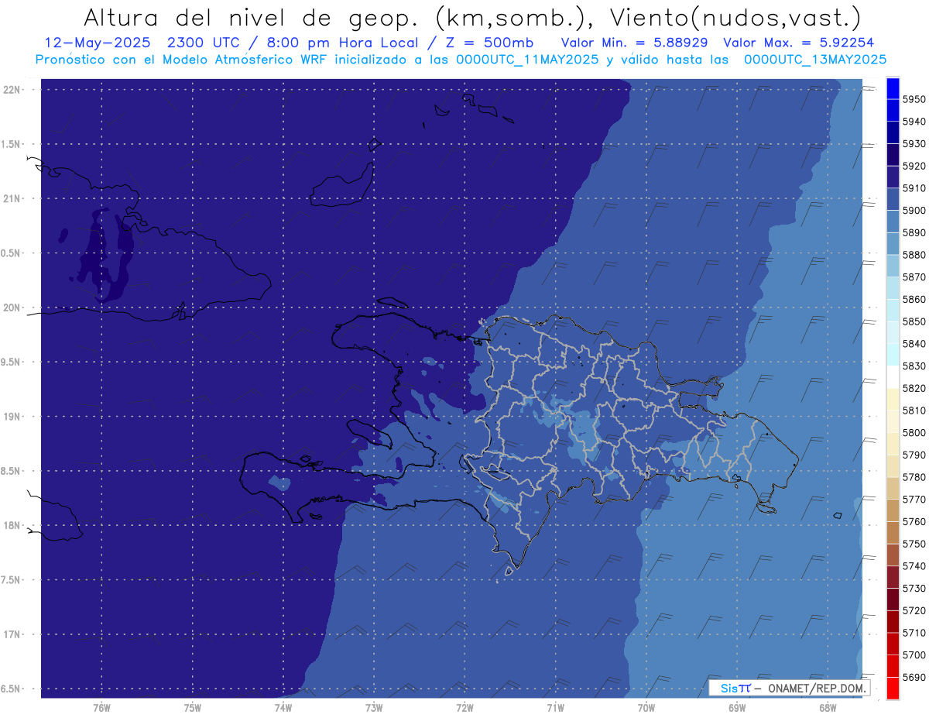
Task: Click the '76W' longitude label
Action: click(x=101, y=707)
